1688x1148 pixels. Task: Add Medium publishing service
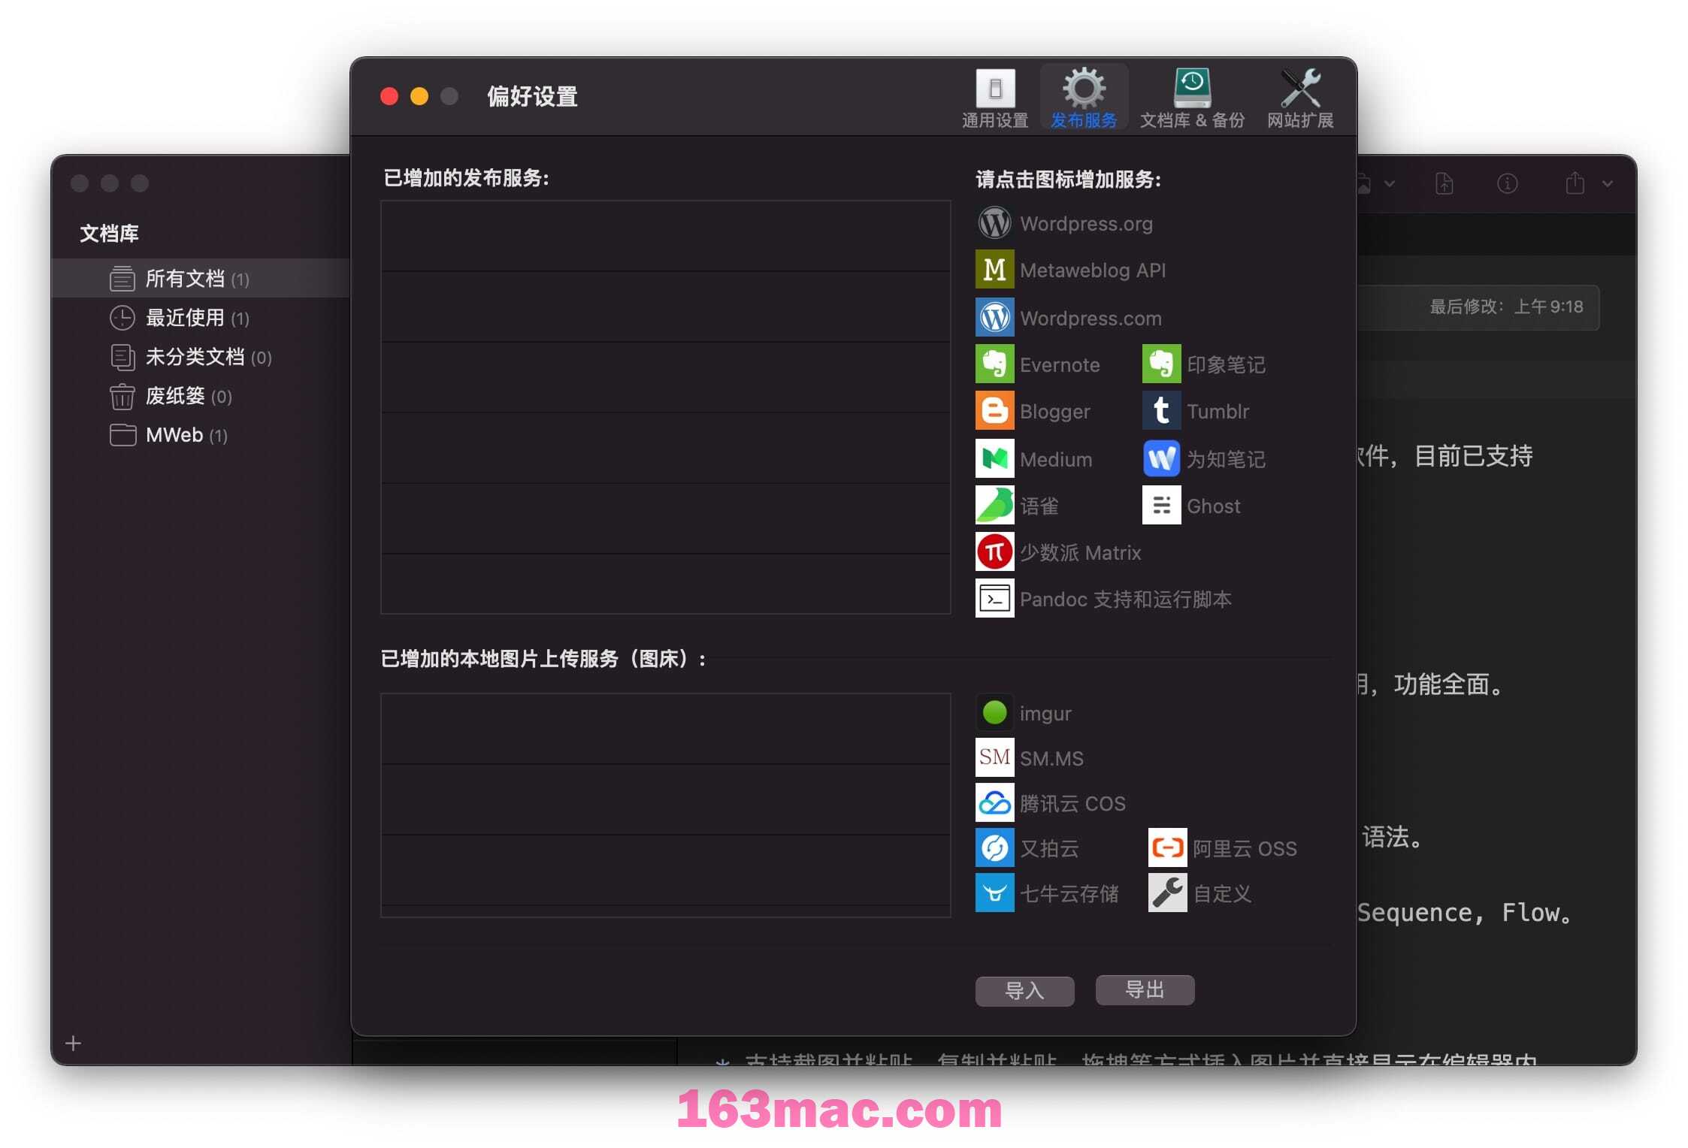[994, 459]
